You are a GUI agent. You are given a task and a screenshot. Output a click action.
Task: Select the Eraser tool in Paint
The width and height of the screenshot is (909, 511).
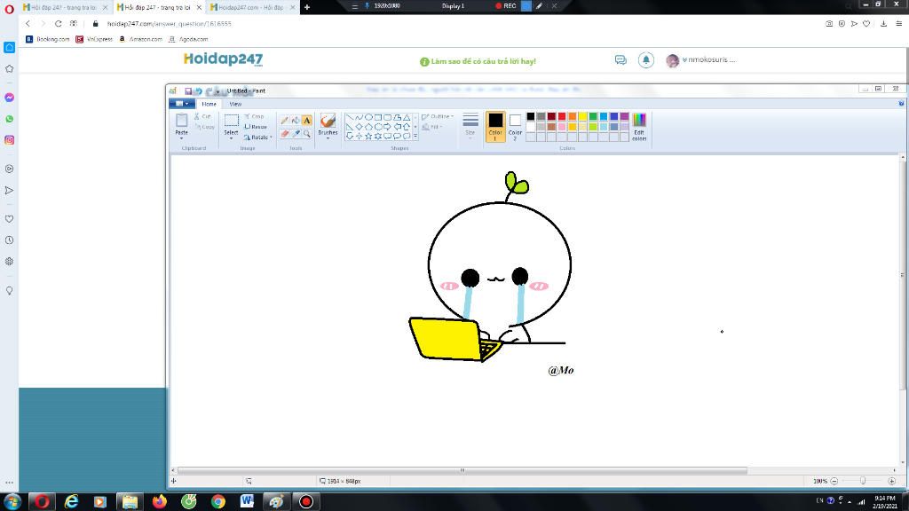point(285,134)
